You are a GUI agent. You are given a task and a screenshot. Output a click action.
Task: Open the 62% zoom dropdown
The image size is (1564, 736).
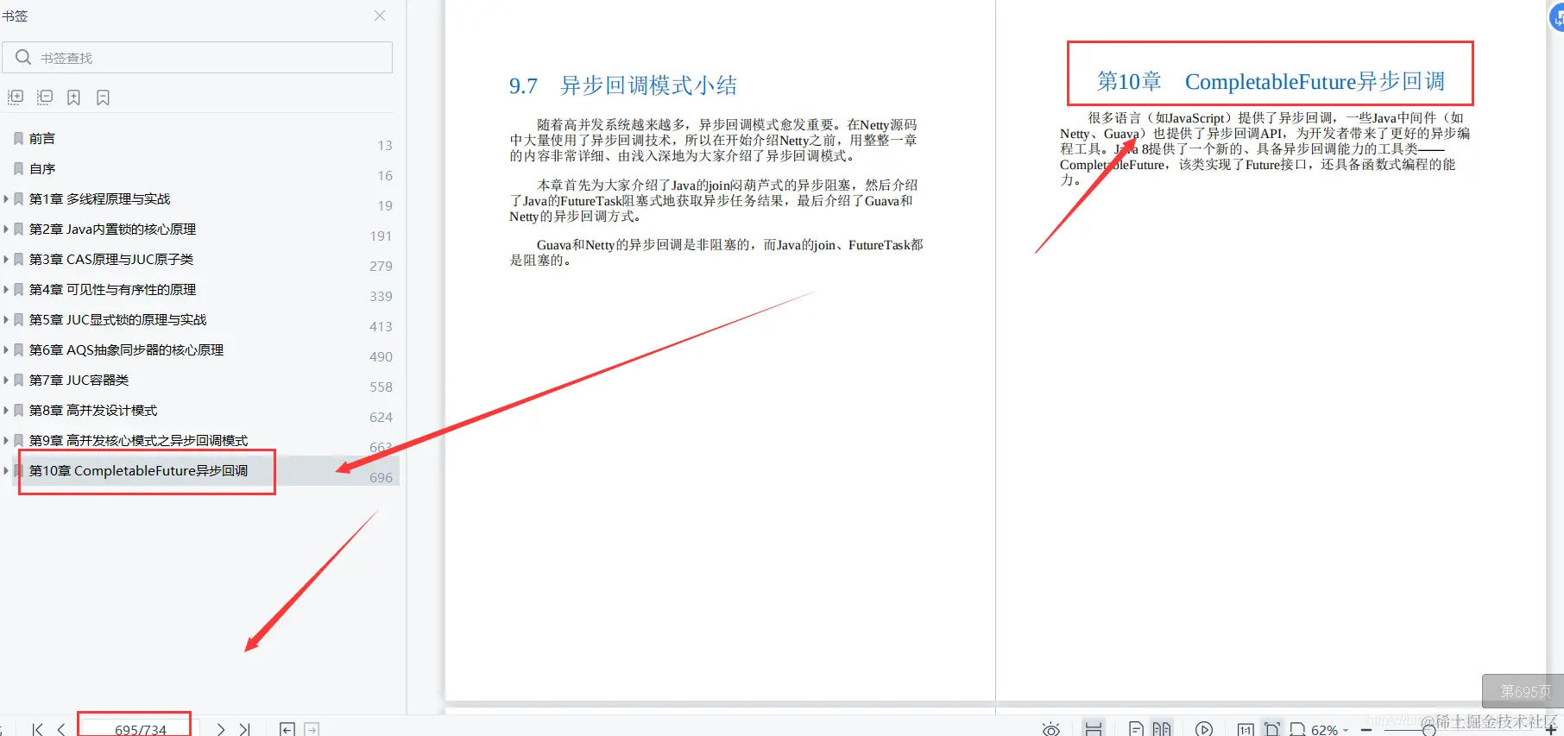tap(1330, 730)
